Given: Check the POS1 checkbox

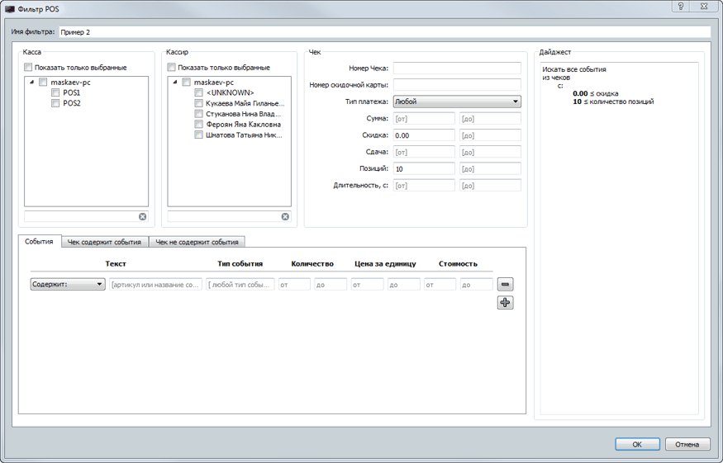Looking at the screenshot, I should pos(55,93).
